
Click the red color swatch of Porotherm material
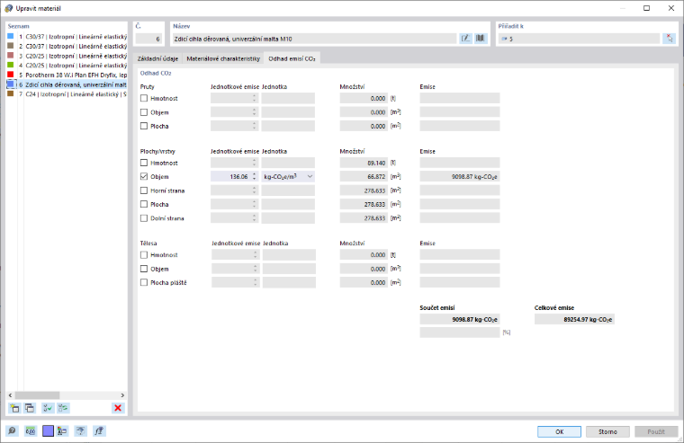coord(11,75)
